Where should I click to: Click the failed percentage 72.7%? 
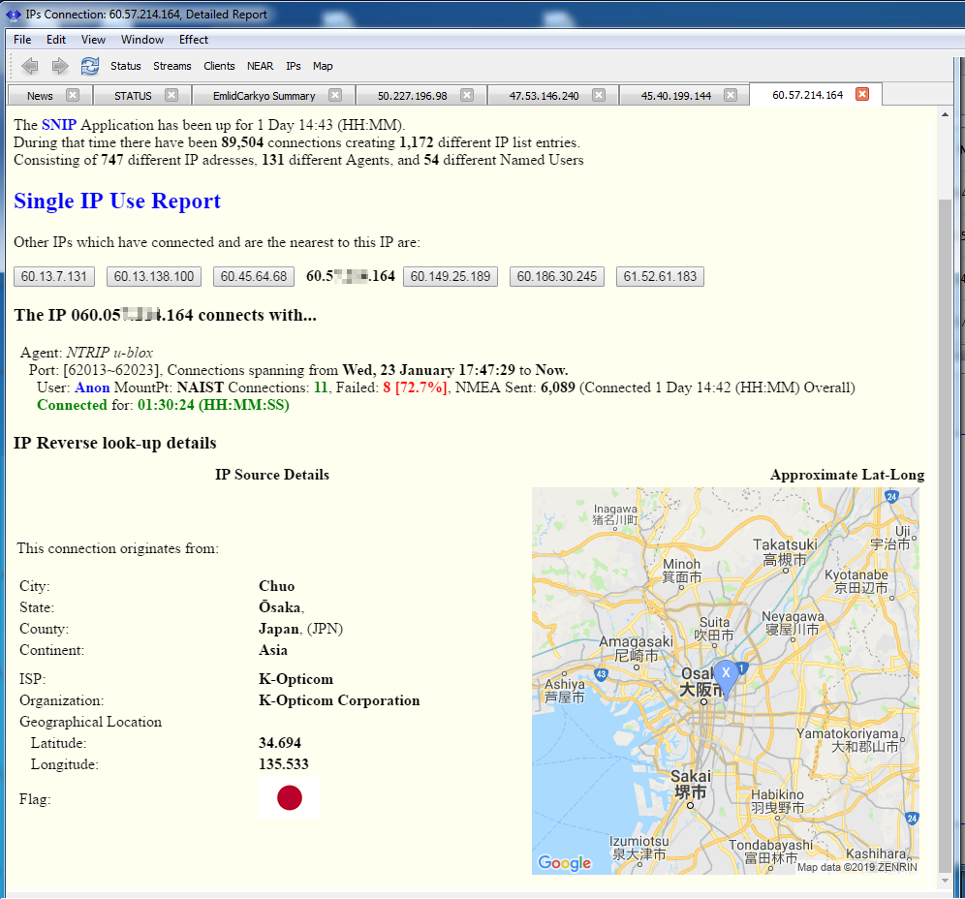(x=420, y=387)
